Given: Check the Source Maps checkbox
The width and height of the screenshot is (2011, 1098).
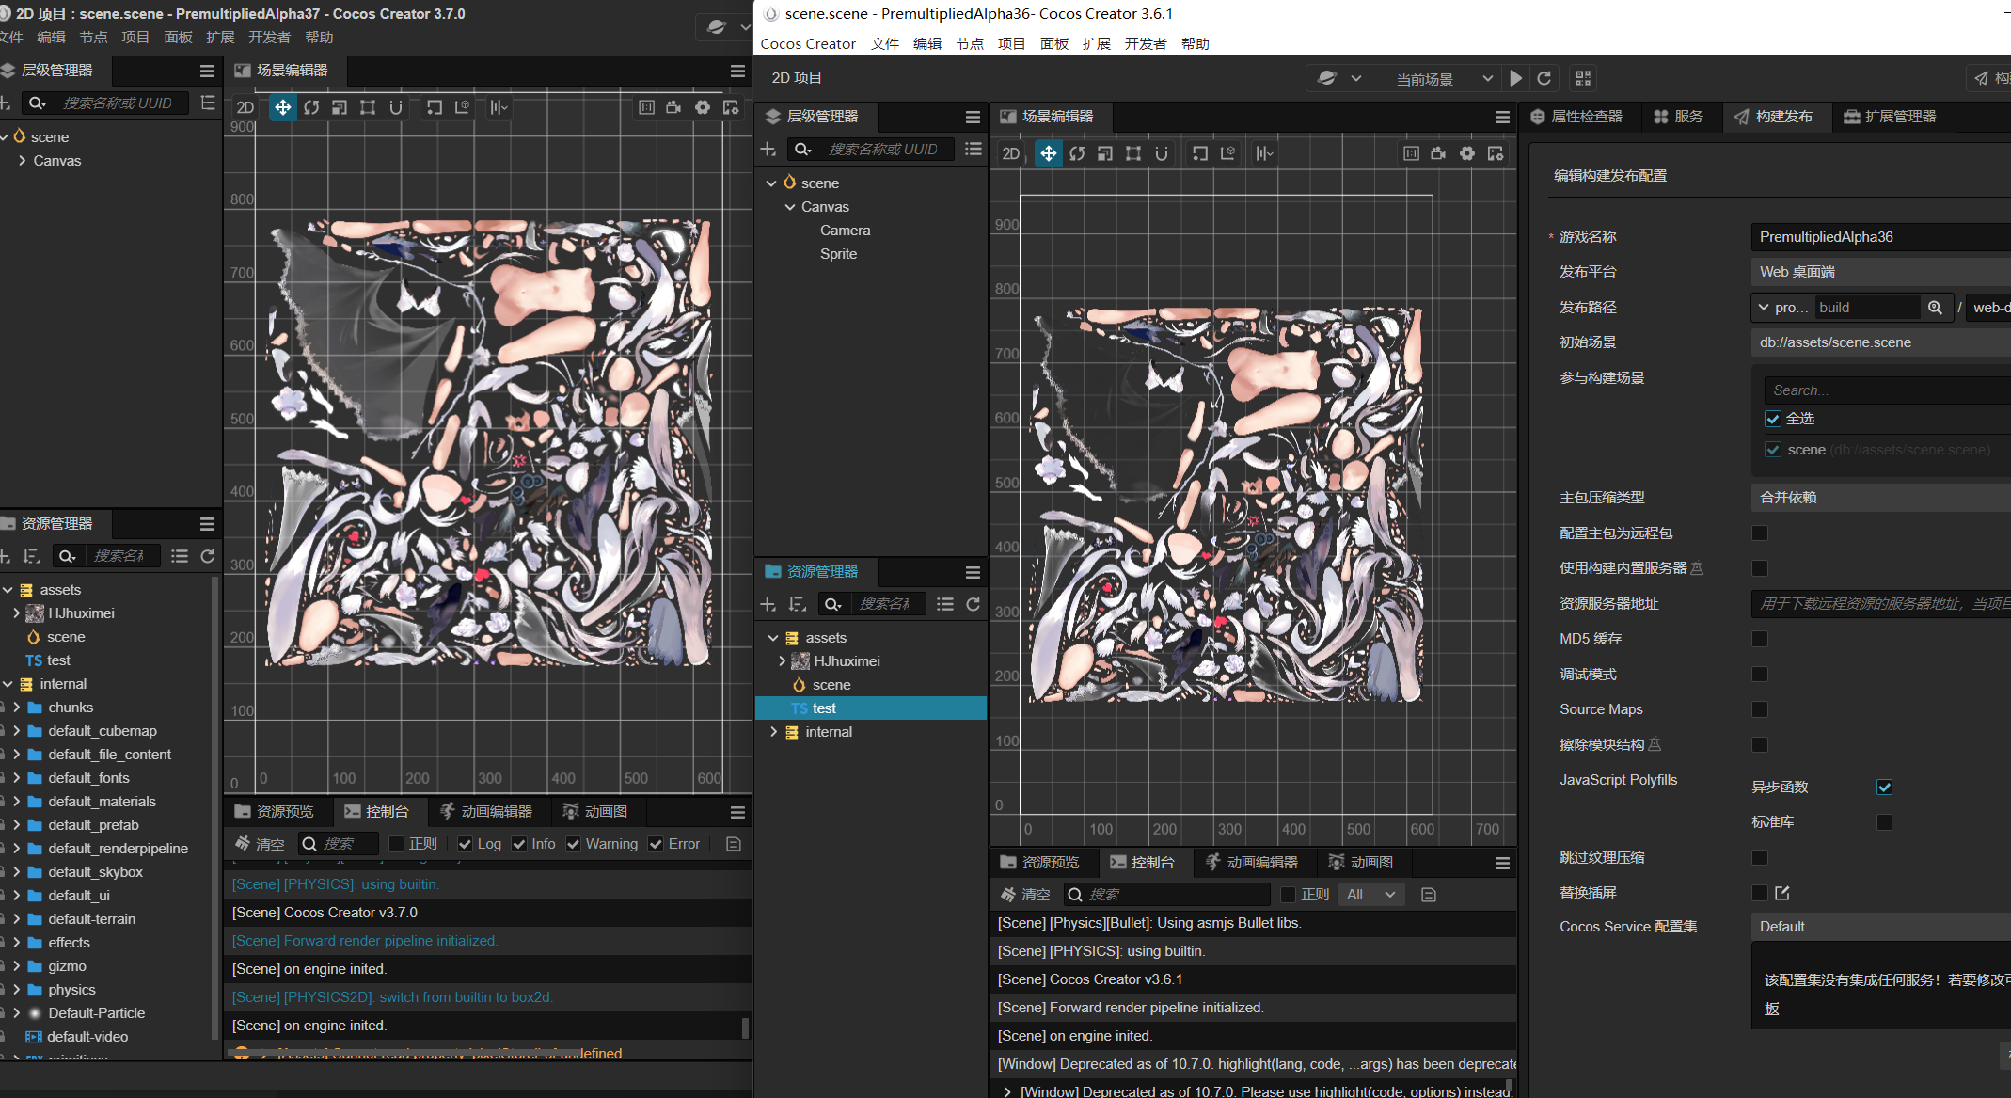Looking at the screenshot, I should point(1760,709).
